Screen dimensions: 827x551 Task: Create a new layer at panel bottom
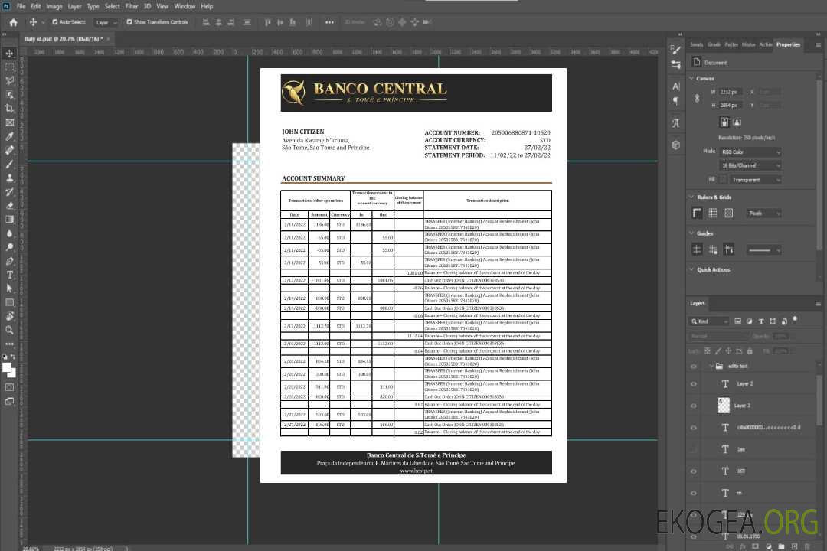pos(794,546)
